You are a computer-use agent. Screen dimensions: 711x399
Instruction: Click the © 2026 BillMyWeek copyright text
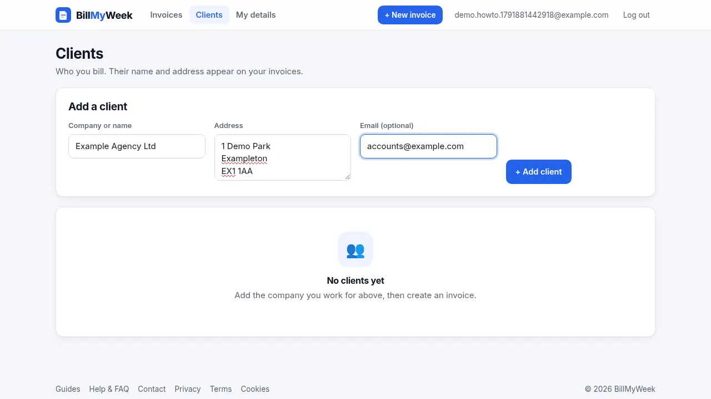(620, 389)
